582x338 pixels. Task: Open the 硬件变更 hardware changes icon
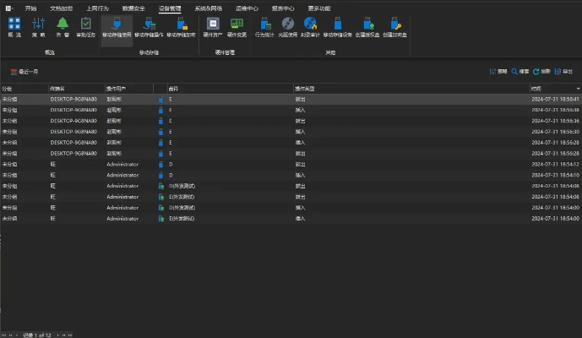pos(237,24)
